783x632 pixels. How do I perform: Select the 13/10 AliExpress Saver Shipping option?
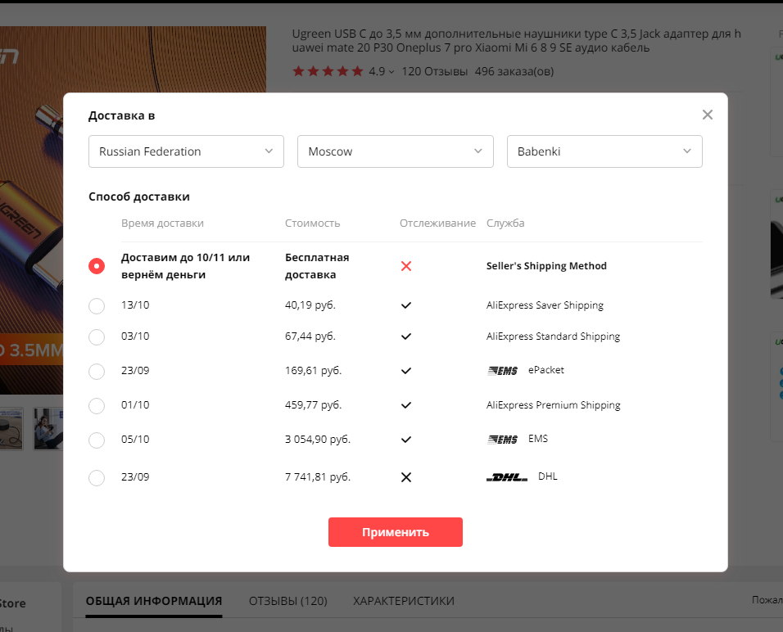coord(97,305)
